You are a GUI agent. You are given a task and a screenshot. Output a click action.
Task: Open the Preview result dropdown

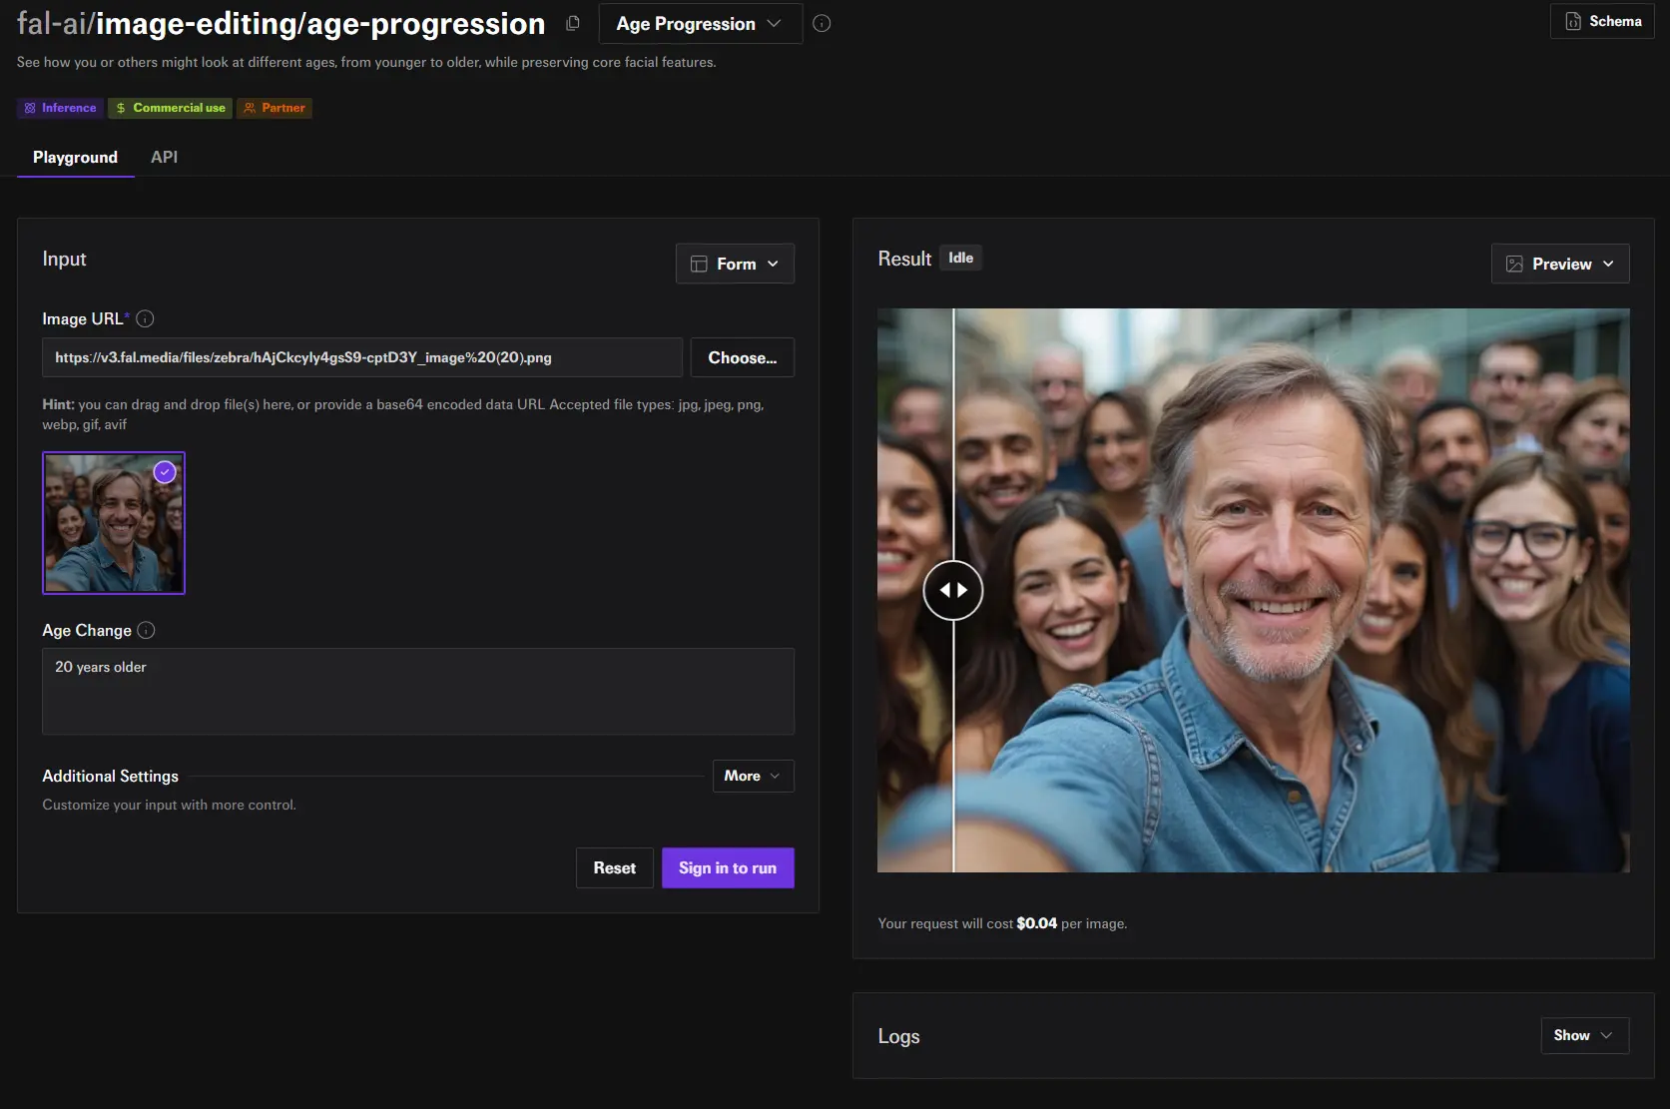(1559, 264)
